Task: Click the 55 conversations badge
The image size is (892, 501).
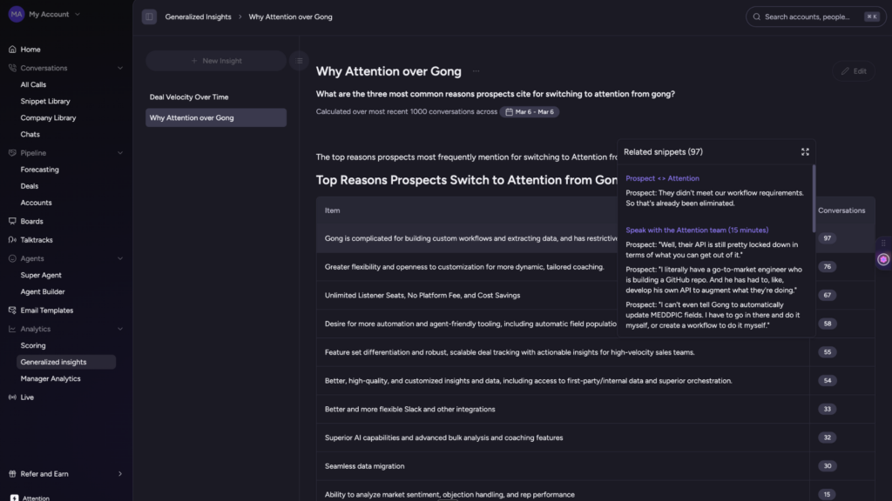Action: [827, 352]
